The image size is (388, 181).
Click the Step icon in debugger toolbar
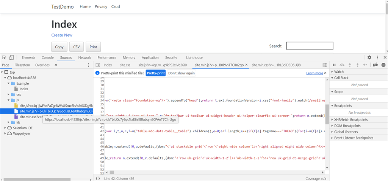coord(365,65)
